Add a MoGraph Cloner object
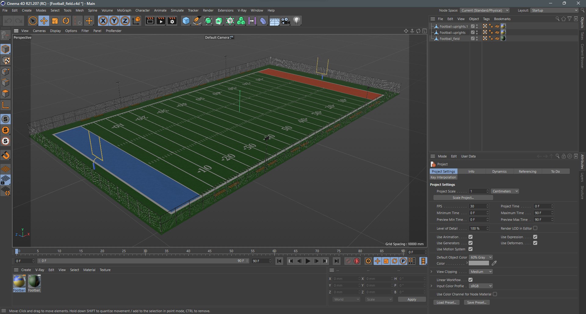Image resolution: width=586 pixels, height=314 pixels. [230, 21]
